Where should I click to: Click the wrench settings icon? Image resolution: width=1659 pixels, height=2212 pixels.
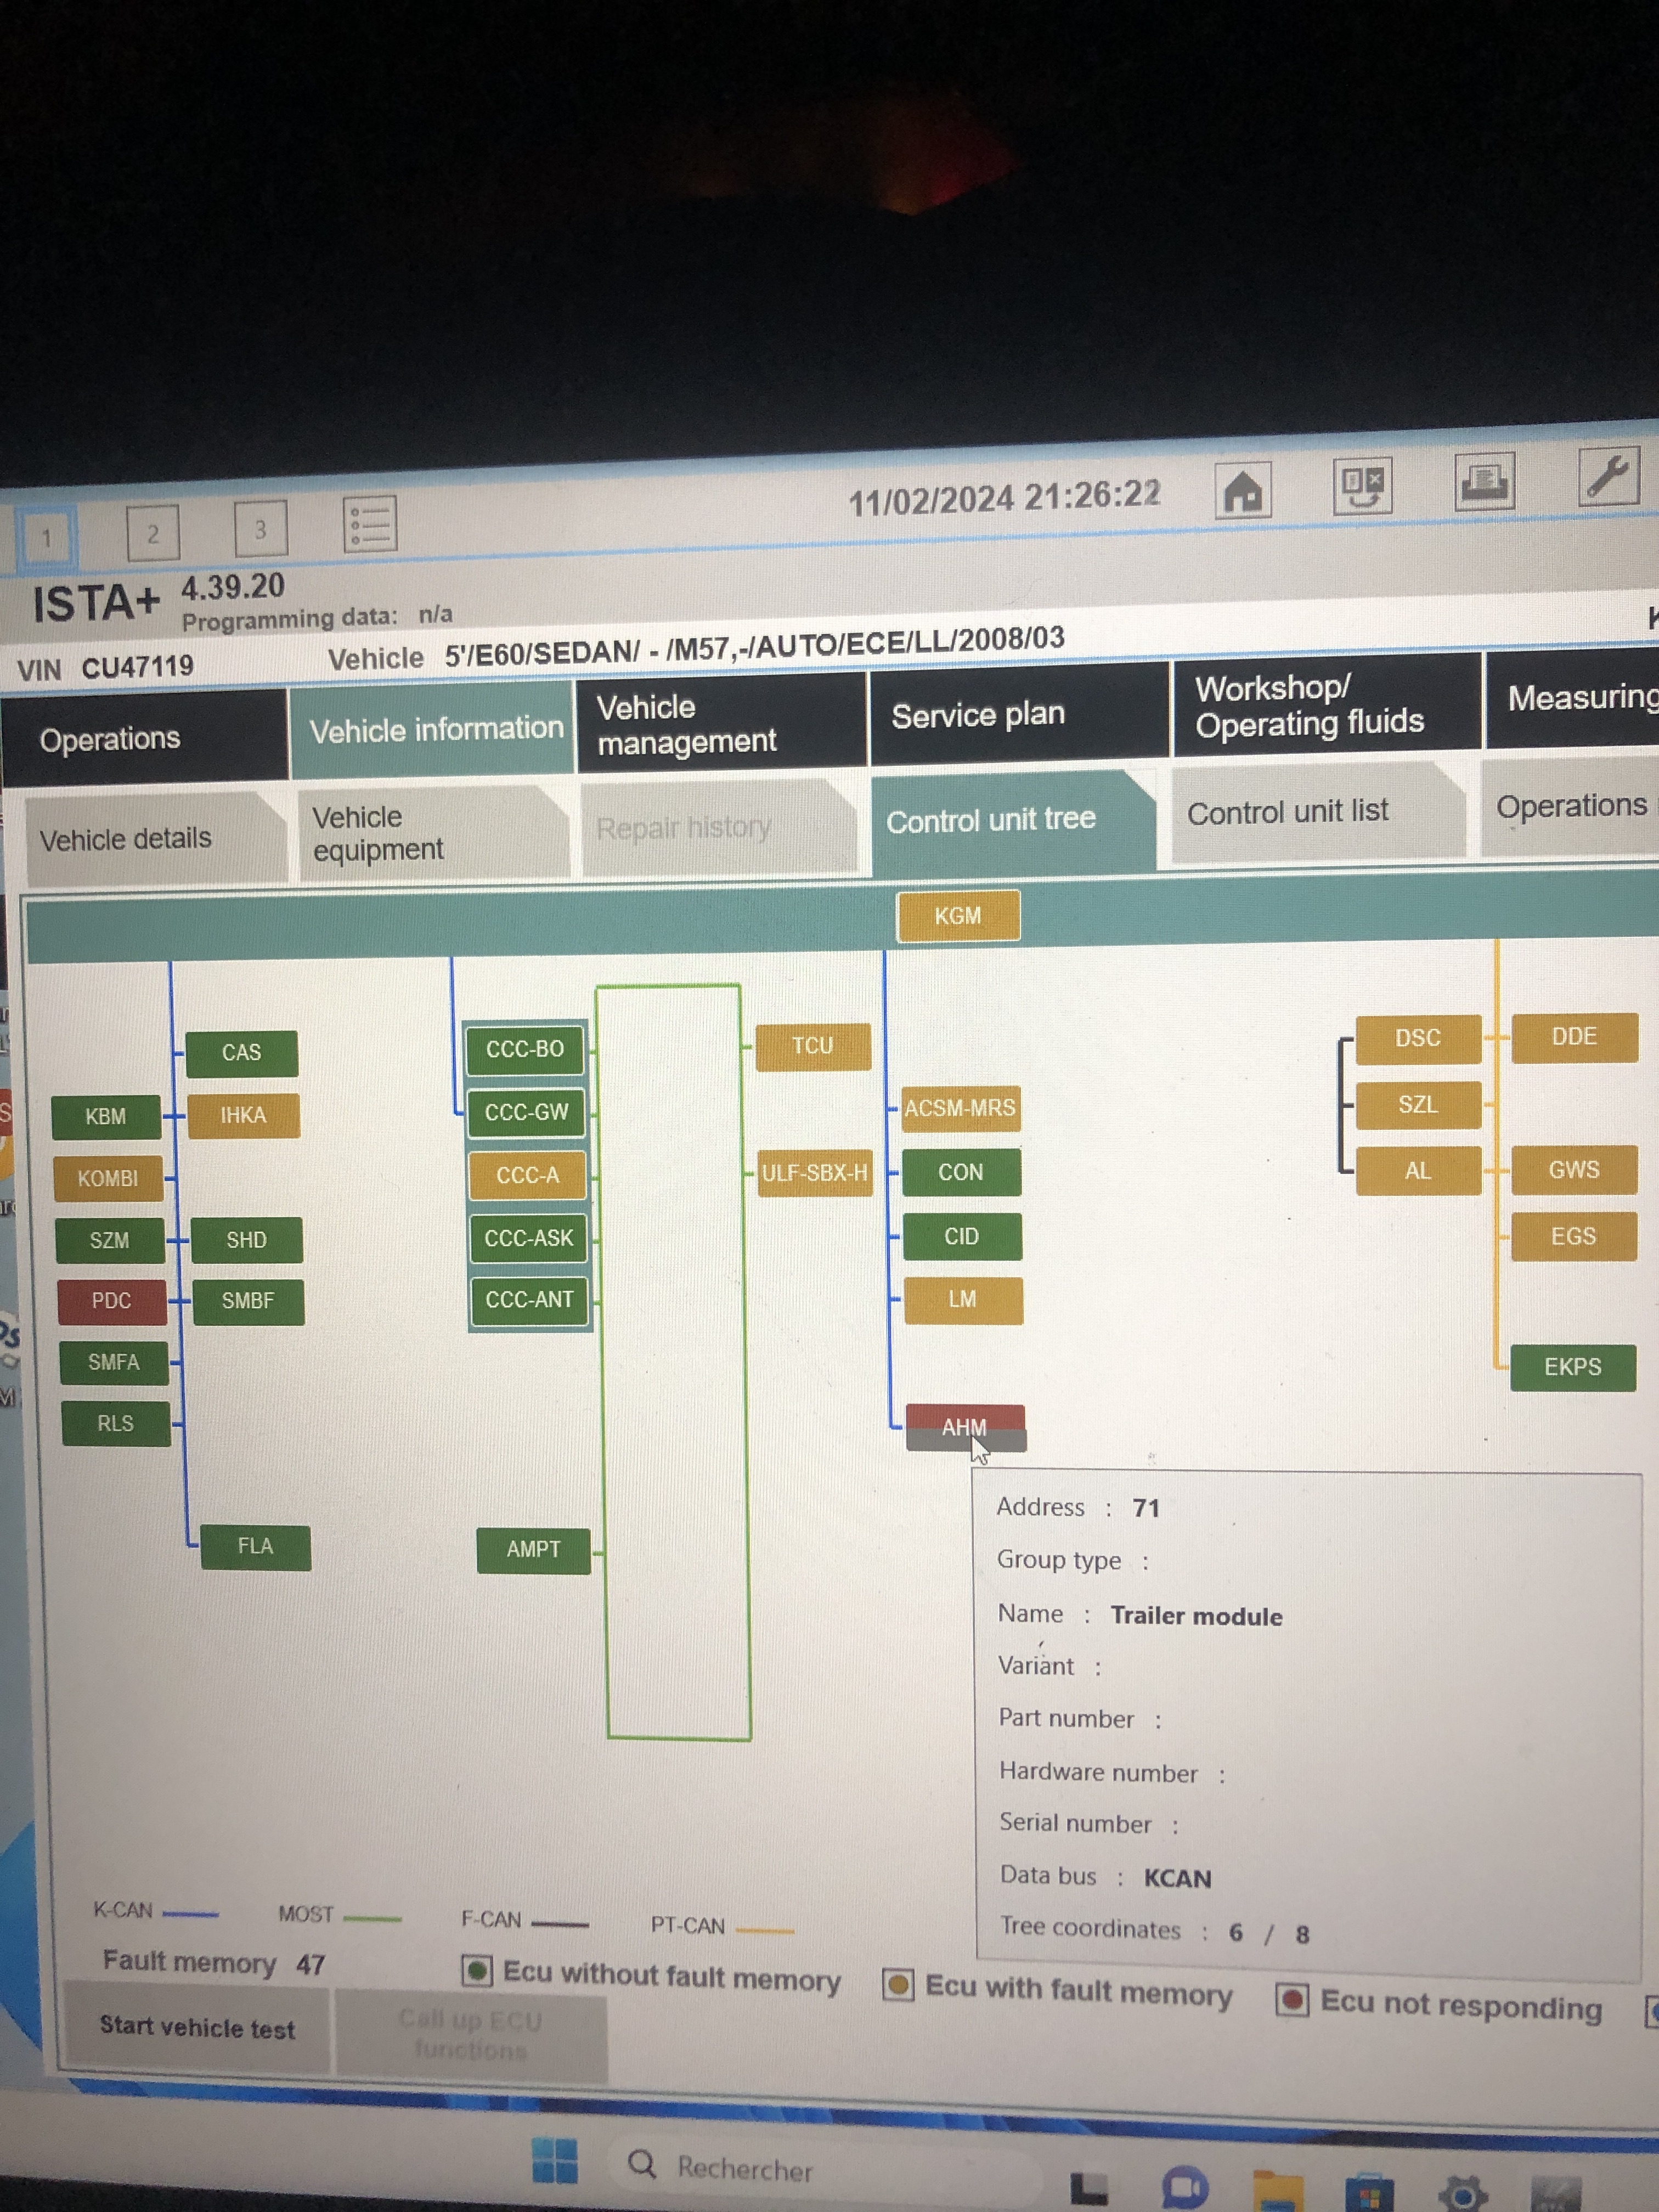tap(1608, 476)
